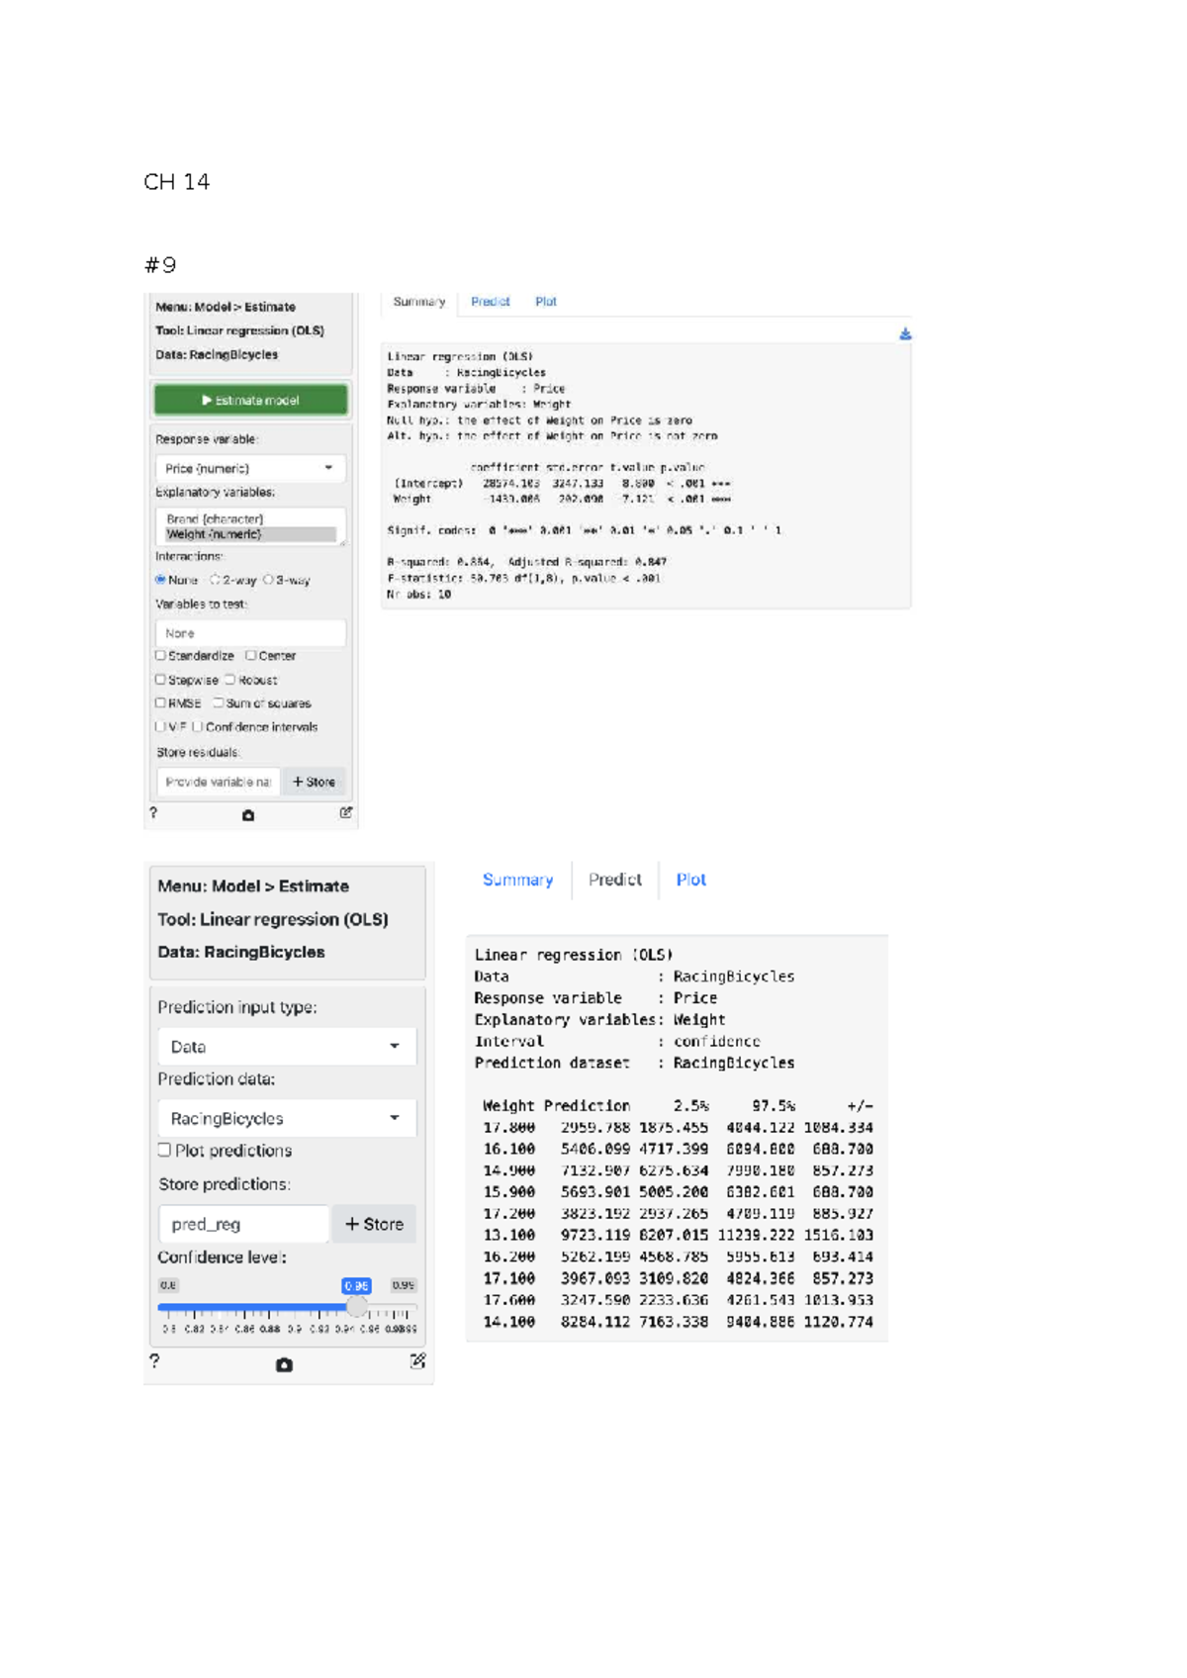Screen dimensions: 1187x1678
Task: Select the 3-way interactions option
Action: [x=268, y=580]
